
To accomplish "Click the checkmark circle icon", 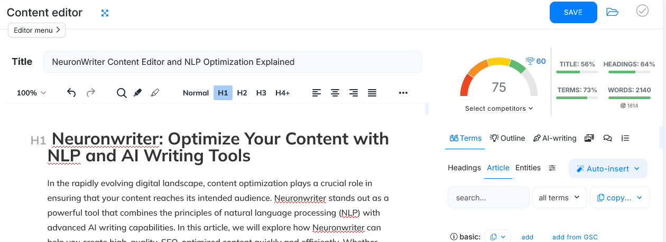I will click(x=642, y=11).
